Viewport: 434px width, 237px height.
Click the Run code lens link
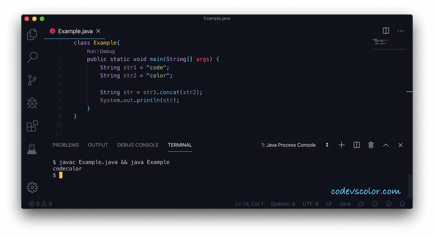pos(91,51)
